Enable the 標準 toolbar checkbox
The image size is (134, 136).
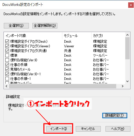coord(7,56)
